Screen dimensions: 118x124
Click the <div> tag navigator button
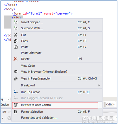tap(110, 104)
